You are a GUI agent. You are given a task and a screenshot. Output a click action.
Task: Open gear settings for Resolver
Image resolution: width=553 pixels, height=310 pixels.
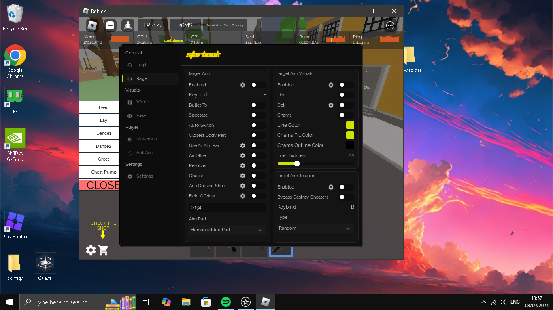click(x=242, y=165)
